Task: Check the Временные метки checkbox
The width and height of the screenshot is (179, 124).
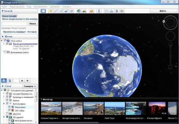Action: point(5,52)
